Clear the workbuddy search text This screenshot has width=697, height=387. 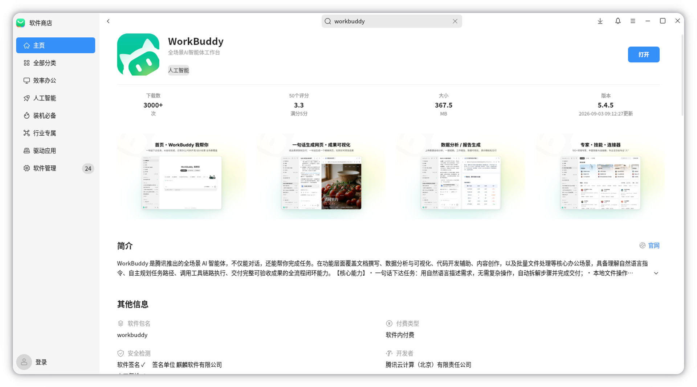[x=455, y=21]
